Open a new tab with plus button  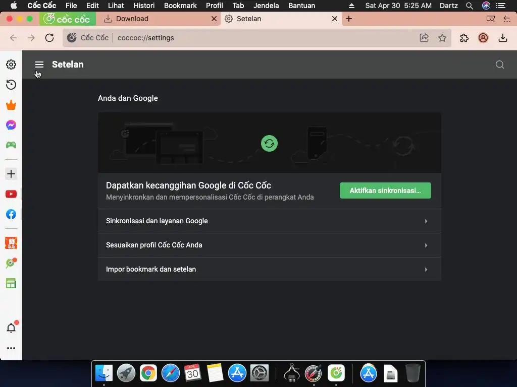pos(349,19)
